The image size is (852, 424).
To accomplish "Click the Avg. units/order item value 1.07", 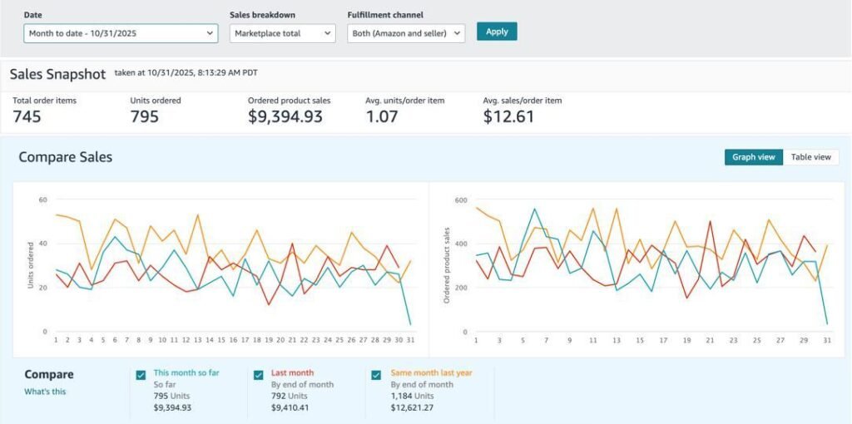I will click(383, 117).
